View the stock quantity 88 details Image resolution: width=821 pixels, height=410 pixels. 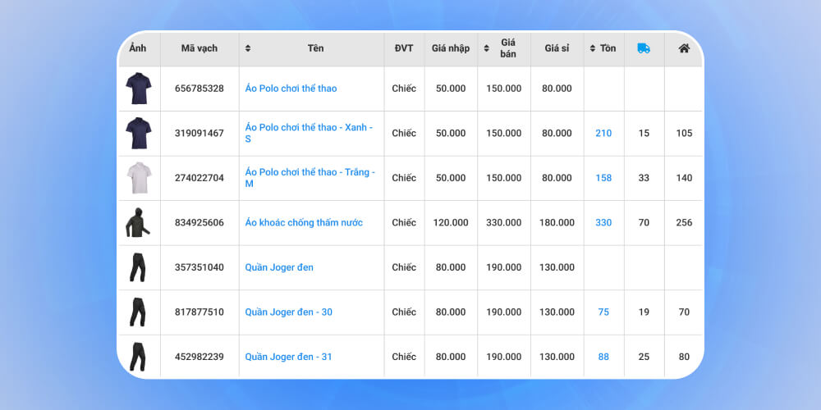[x=603, y=357]
